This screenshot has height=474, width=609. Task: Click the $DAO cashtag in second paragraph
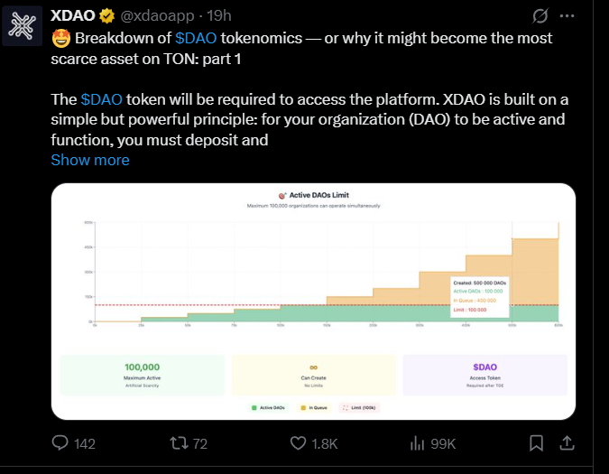click(x=101, y=99)
